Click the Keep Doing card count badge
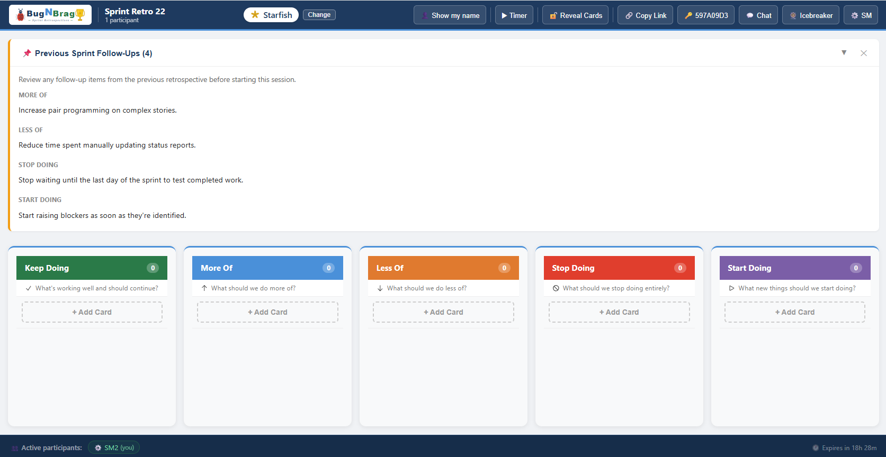The image size is (886, 457). [x=153, y=268]
